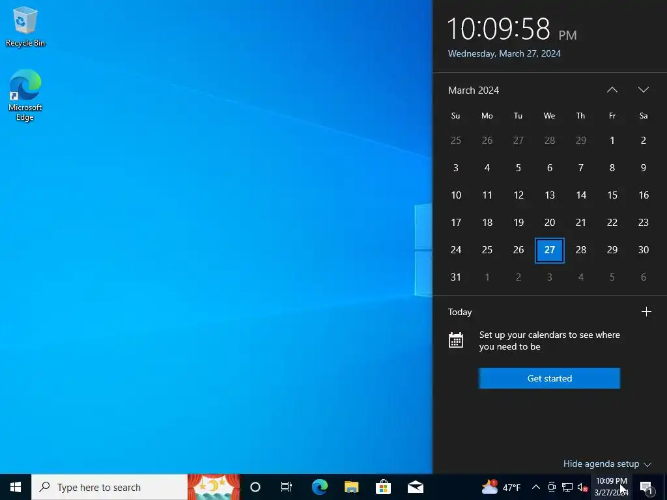
Task: Select March 22 in the calendar
Action: point(612,223)
